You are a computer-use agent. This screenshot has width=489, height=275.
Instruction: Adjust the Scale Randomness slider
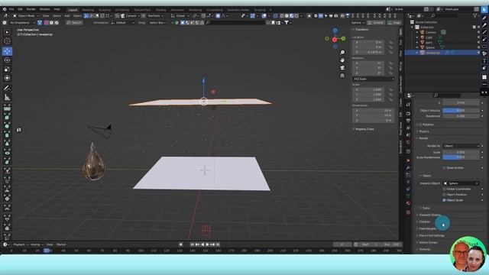click(461, 157)
